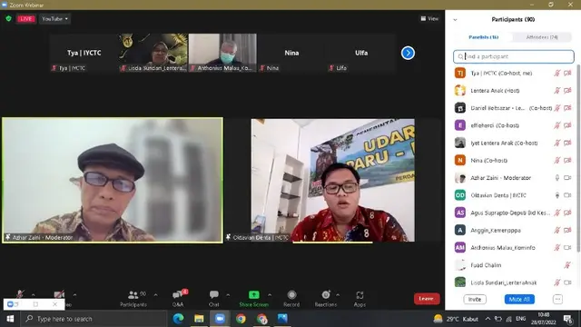Select Tya | IYCTC video tile

tap(84, 53)
